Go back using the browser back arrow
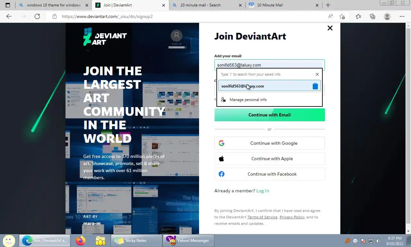Image resolution: width=411 pixels, height=247 pixels. pos(9,16)
